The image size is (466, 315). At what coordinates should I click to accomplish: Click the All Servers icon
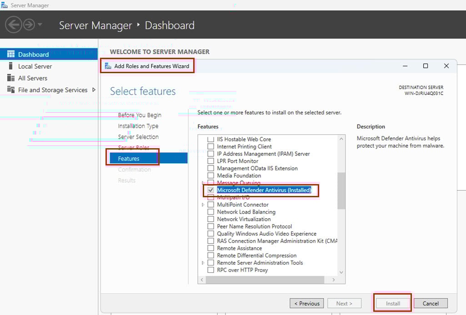click(x=11, y=78)
